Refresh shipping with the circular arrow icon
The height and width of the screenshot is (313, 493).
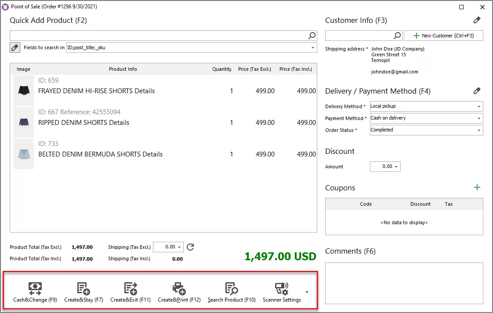[x=190, y=247]
